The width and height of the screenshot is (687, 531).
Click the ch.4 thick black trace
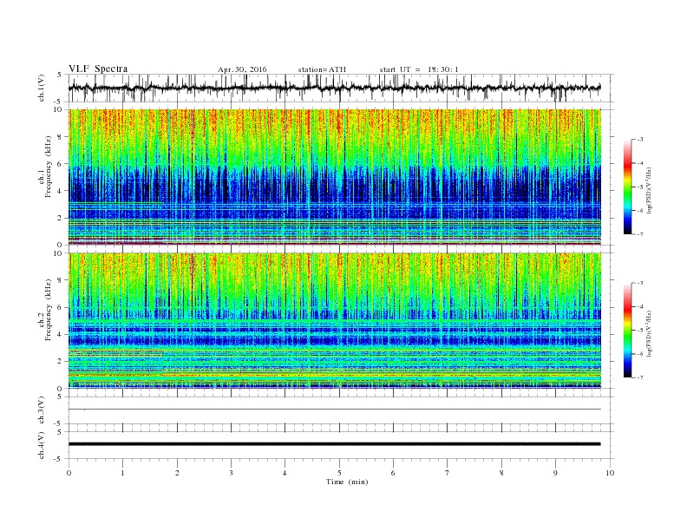pyautogui.click(x=335, y=444)
